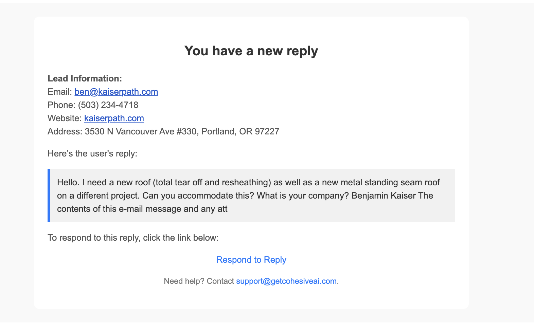This screenshot has height=334, width=534.
Task: Click the "Website:" field label
Action: coord(65,118)
